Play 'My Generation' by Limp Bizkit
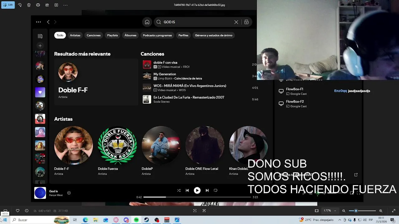Screen dimensions: 399x224 pyautogui.click(x=199, y=76)
